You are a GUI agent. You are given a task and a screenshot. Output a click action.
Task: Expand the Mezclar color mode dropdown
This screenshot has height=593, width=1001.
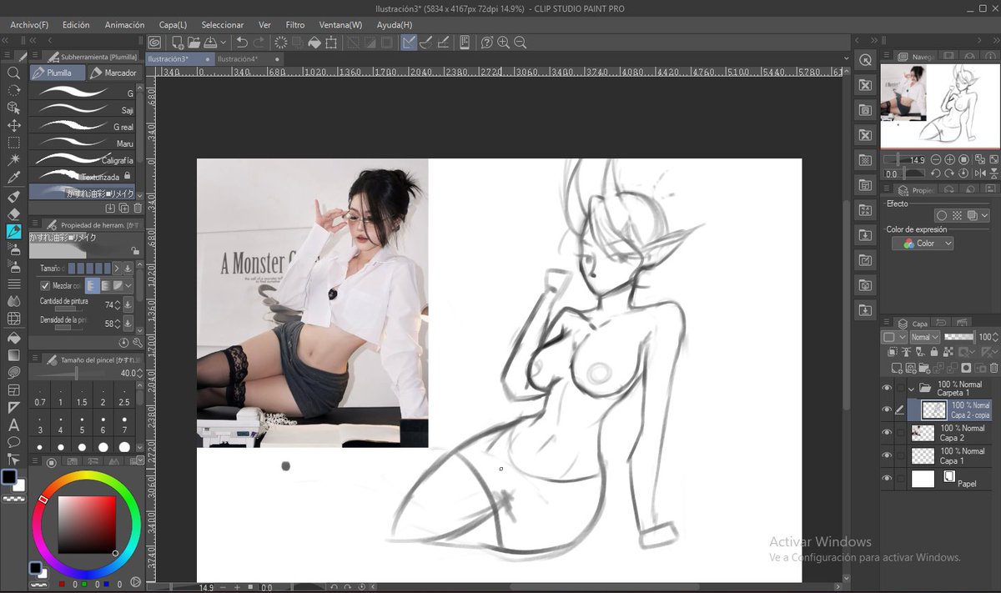click(x=128, y=285)
